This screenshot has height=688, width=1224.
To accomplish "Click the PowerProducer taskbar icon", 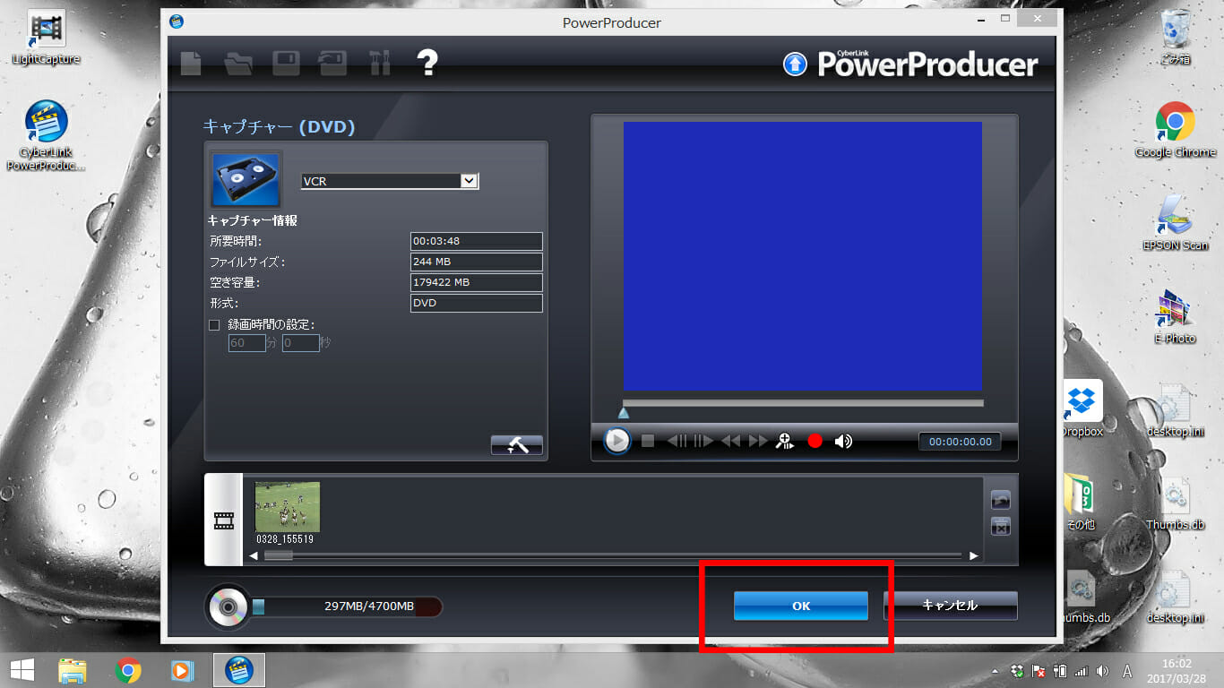I will click(238, 670).
